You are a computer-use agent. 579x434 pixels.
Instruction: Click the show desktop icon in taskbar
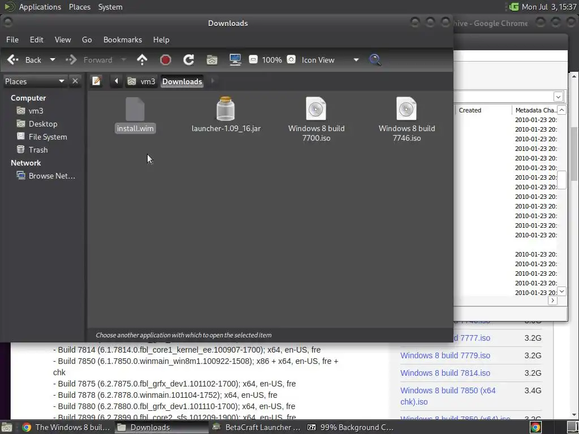coord(7,427)
